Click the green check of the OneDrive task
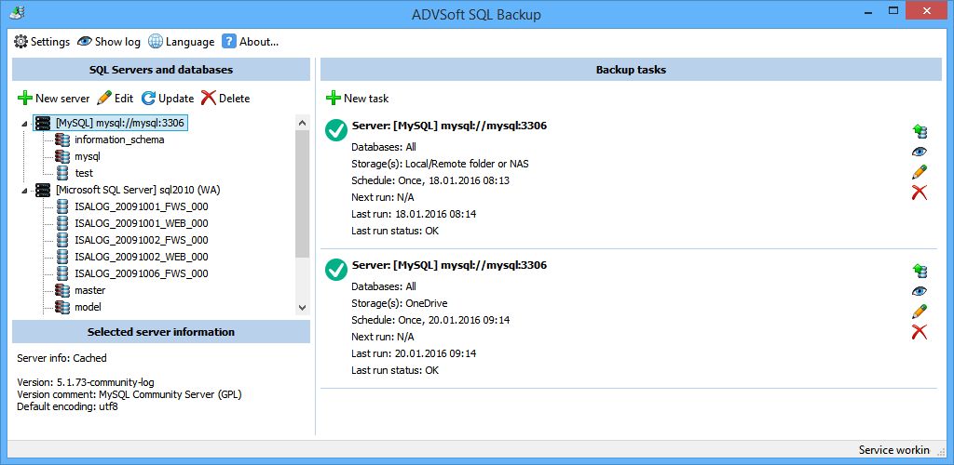 tap(335, 270)
